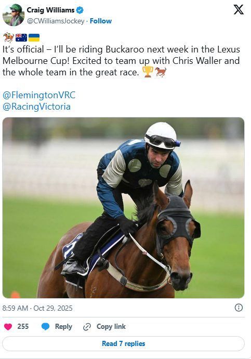Viewport: 251px width, 359px height.
Task: Open the @CWilliamsJockey handle link
Action: click(56, 21)
